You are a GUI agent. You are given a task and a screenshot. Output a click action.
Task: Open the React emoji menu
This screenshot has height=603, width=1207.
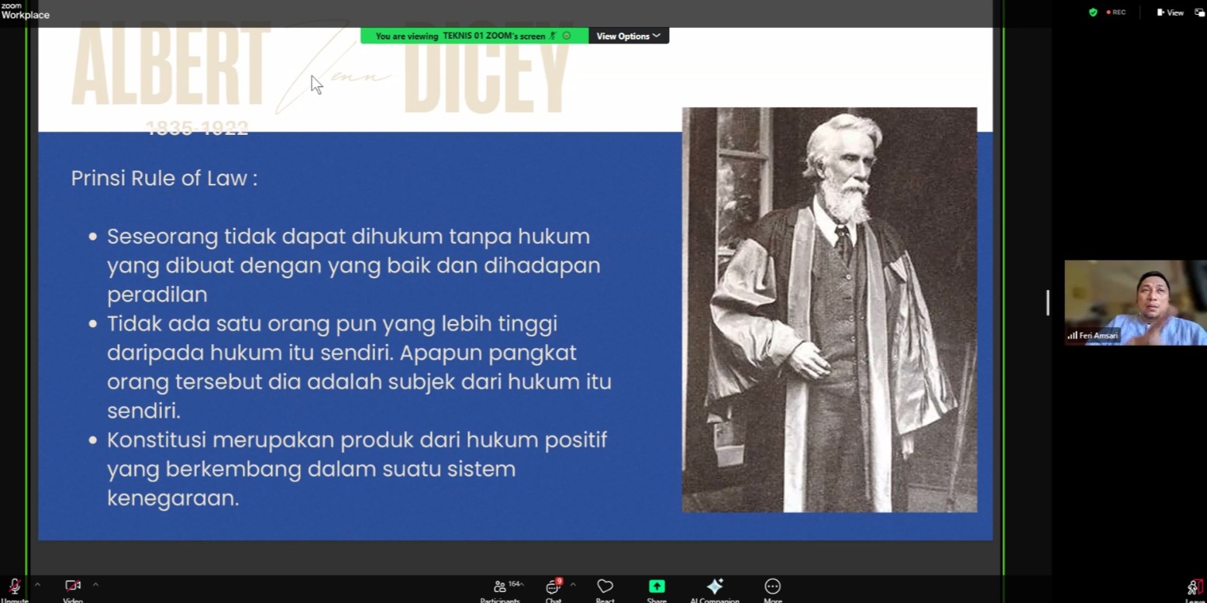click(x=605, y=588)
